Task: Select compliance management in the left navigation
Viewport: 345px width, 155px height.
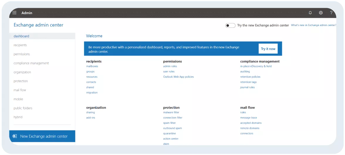Action: [31, 63]
